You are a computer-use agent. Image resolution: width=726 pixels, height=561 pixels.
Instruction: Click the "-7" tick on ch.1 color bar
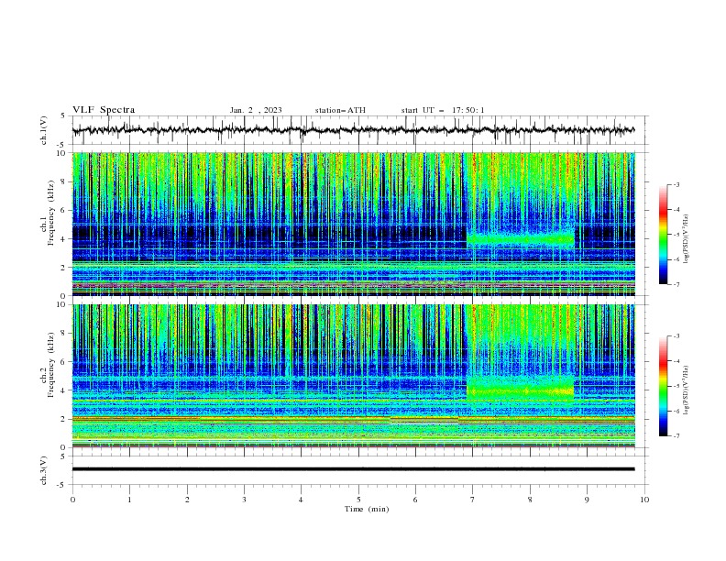[676, 284]
